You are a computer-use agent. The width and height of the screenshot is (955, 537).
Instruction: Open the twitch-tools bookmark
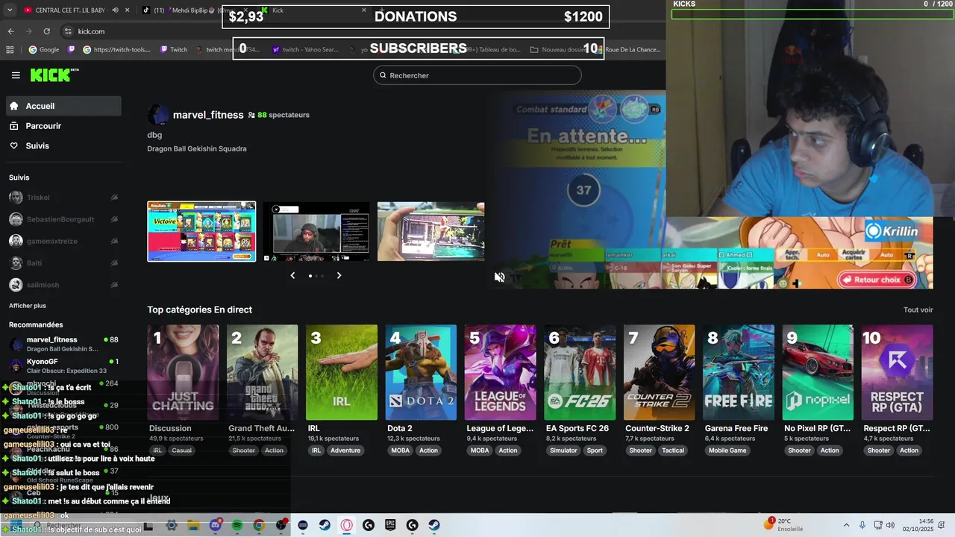(116, 50)
